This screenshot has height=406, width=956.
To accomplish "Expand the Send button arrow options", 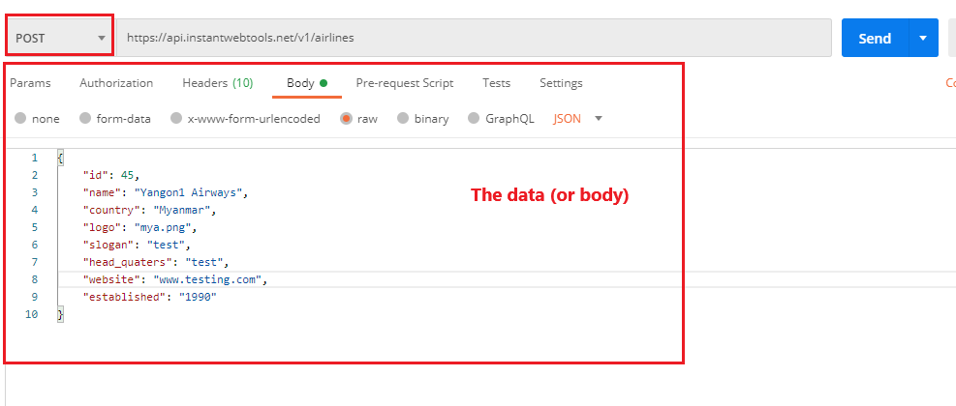I will (x=922, y=39).
